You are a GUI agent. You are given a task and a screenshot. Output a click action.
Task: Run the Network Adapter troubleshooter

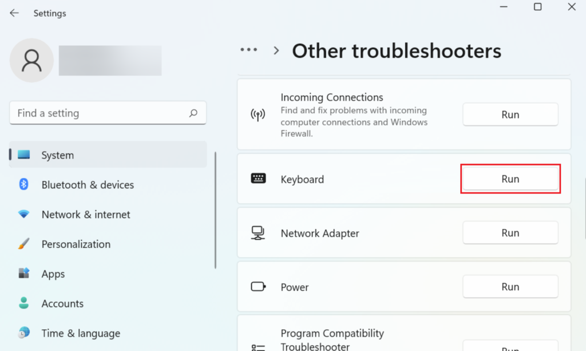510,232
